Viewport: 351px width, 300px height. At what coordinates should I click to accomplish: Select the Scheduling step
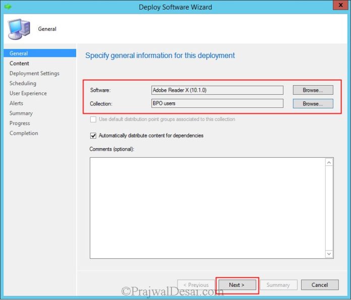(x=23, y=83)
